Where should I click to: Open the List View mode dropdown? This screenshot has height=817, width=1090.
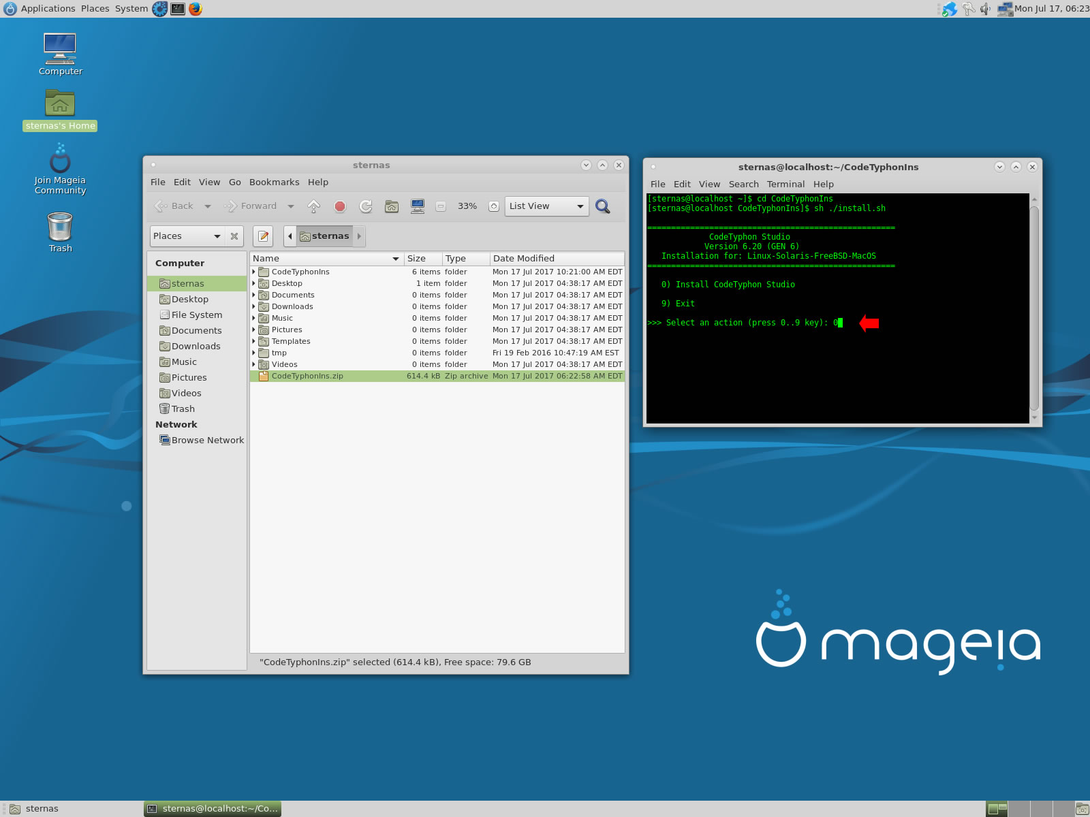coord(546,206)
